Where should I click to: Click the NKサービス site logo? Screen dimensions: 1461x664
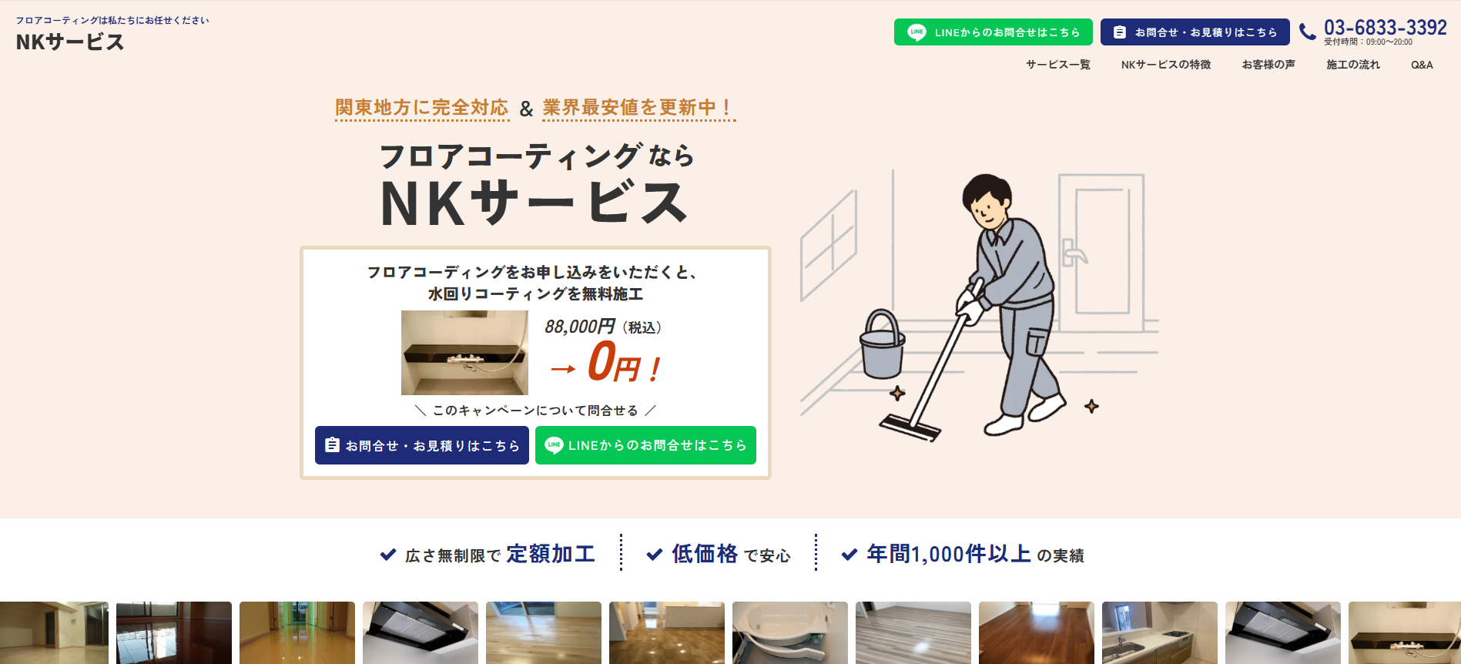point(70,42)
